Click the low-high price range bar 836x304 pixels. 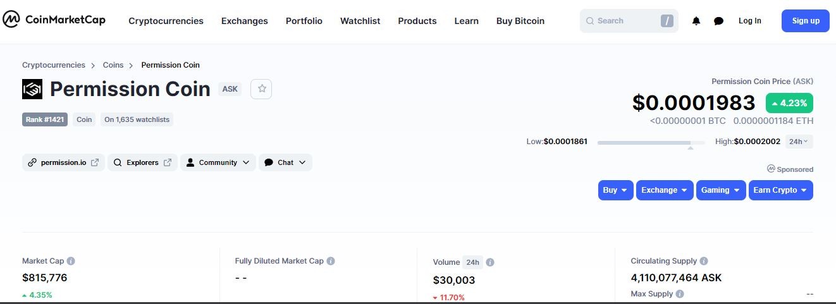651,143
